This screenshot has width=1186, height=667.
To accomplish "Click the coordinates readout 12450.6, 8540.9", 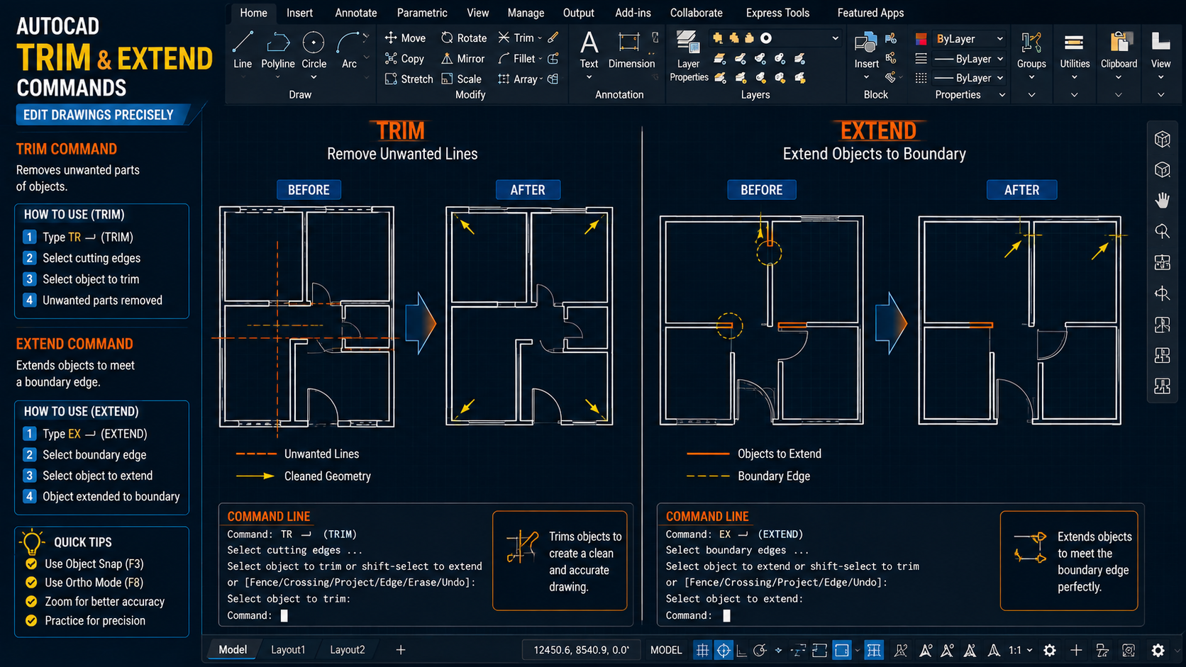I will [x=581, y=650].
